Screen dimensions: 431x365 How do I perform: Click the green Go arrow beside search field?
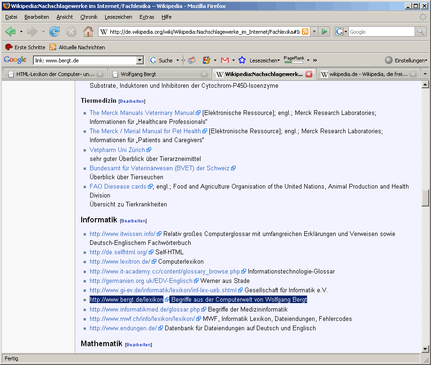point(324,31)
